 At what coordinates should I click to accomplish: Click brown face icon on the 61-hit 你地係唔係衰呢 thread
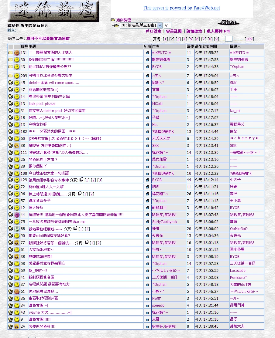[x=17, y=292]
